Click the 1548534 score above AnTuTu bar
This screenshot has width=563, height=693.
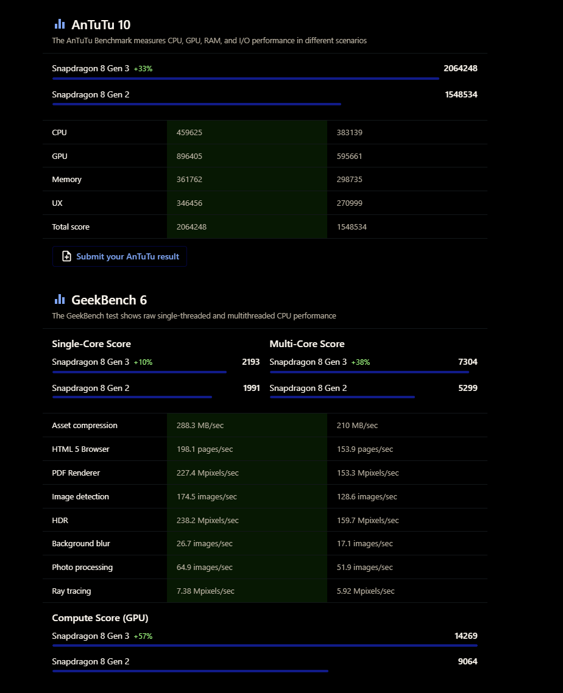[461, 94]
